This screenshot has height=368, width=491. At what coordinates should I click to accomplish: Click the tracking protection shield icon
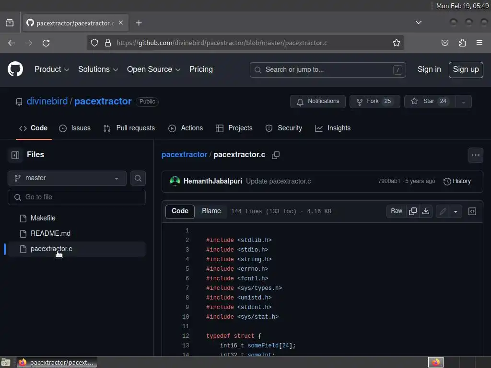click(x=94, y=43)
